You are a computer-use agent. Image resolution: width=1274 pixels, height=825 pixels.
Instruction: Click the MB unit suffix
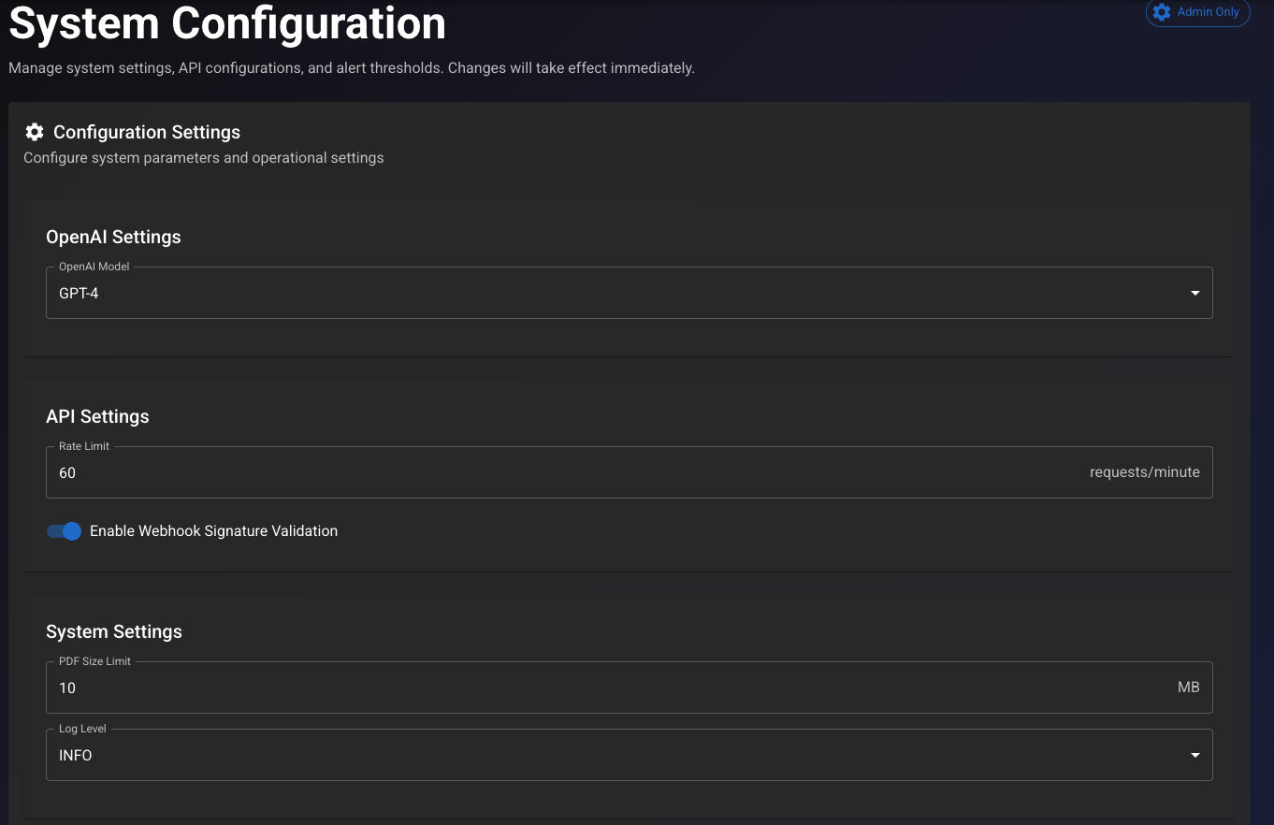(x=1188, y=688)
